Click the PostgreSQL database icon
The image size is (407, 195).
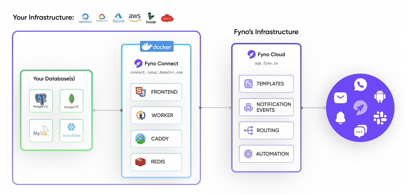(x=41, y=101)
